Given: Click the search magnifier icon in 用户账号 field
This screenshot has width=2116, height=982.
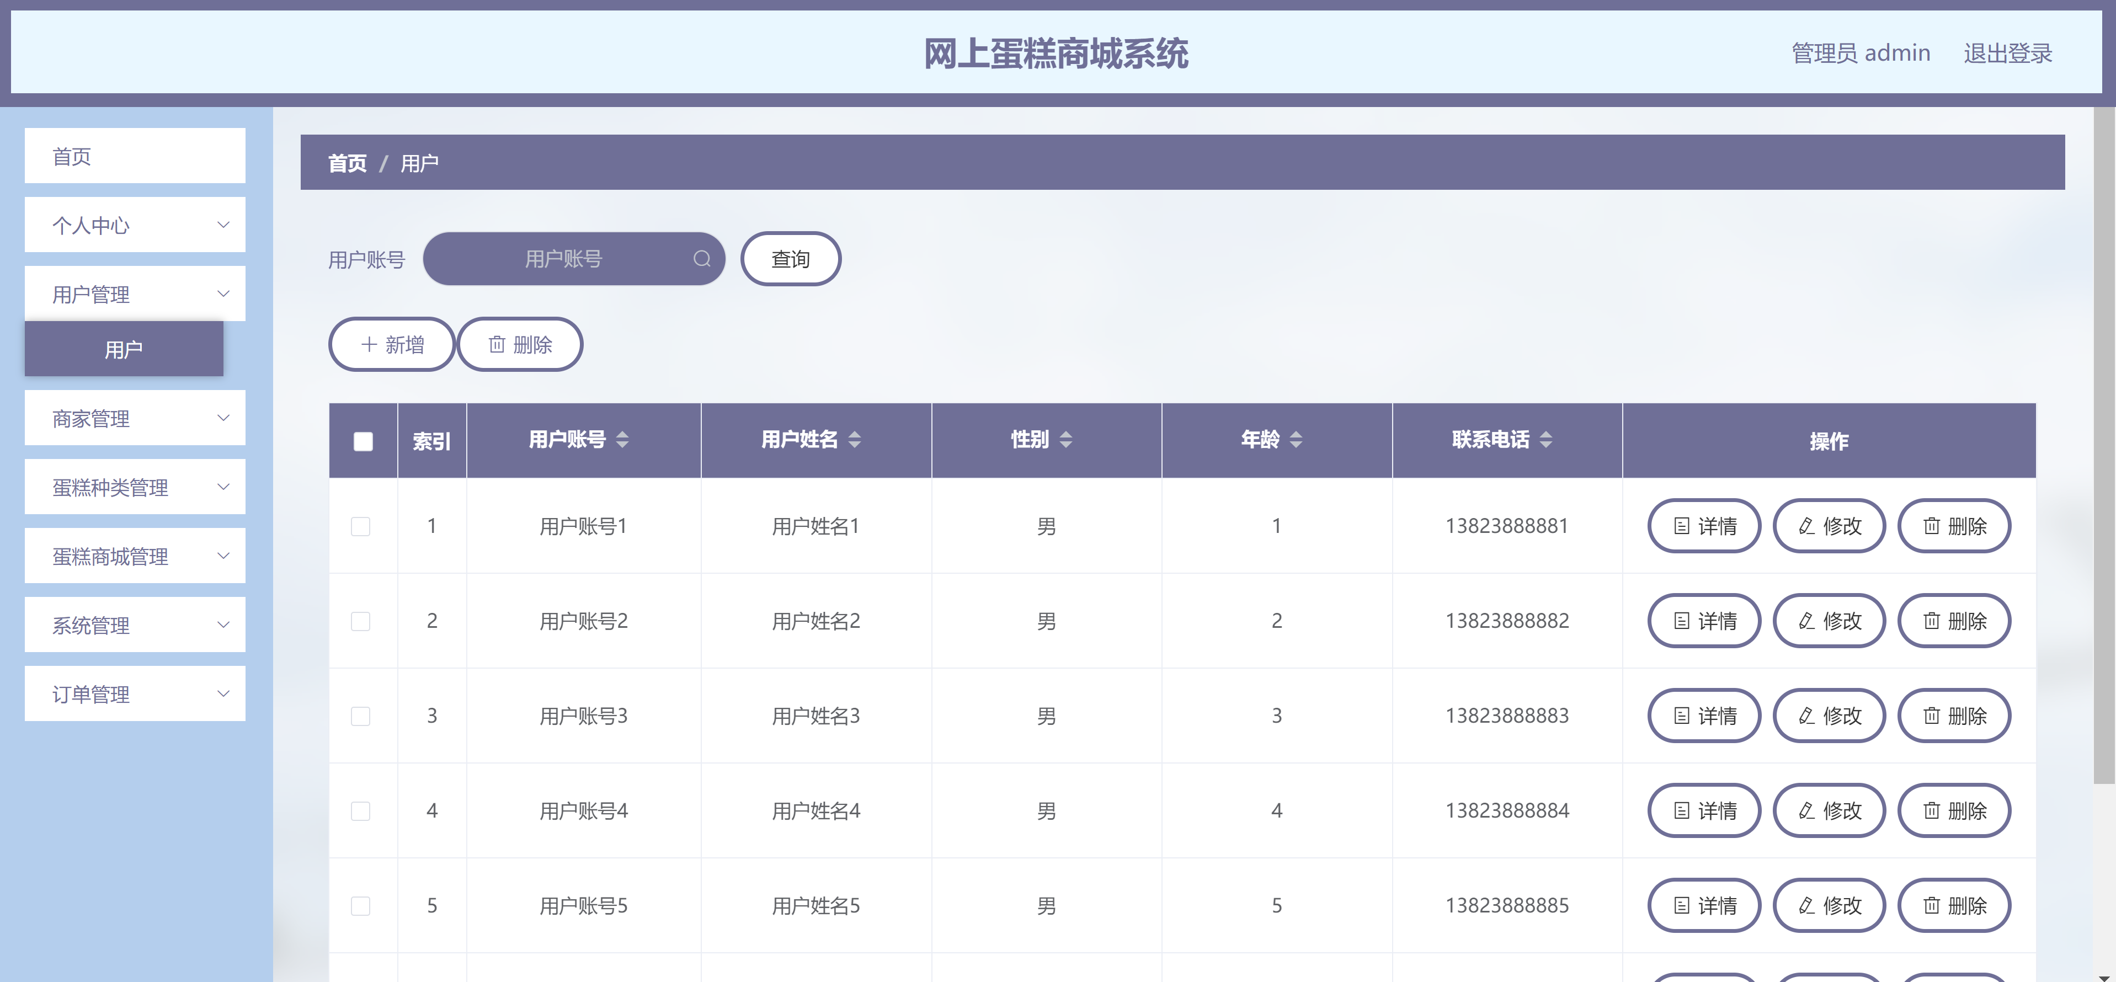Looking at the screenshot, I should (x=701, y=259).
